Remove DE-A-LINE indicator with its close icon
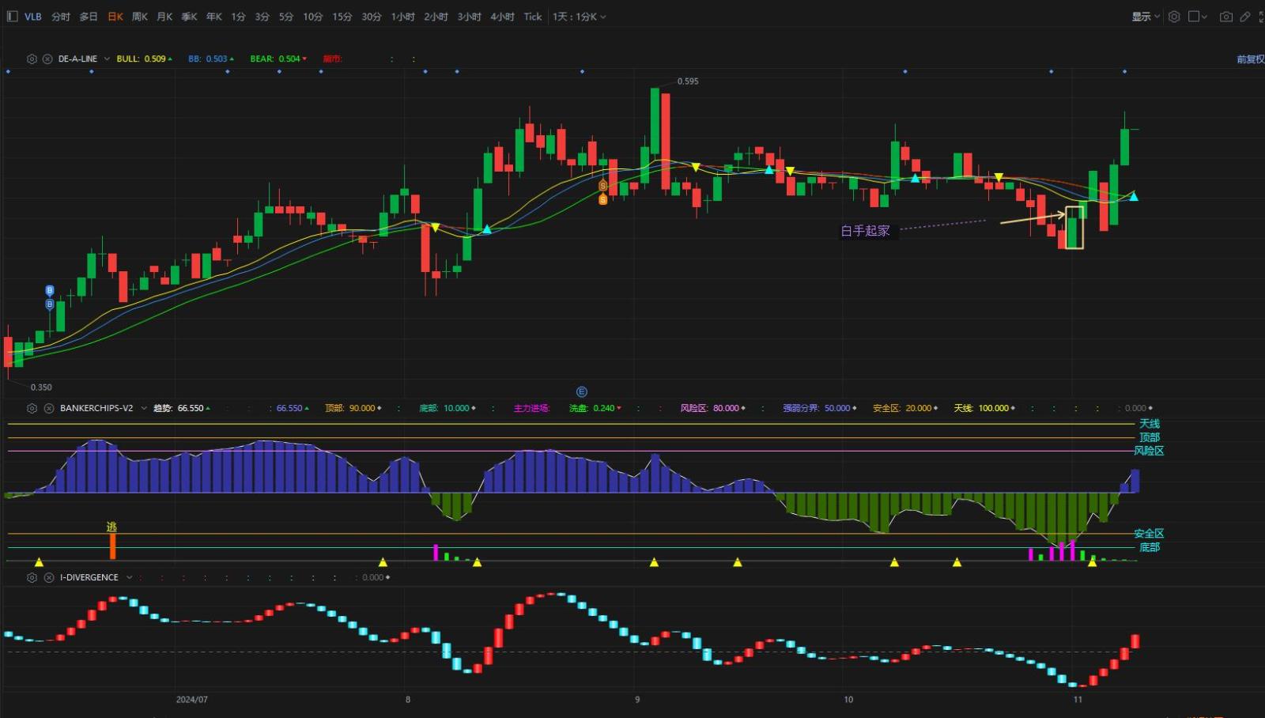The image size is (1265, 718). (x=47, y=59)
